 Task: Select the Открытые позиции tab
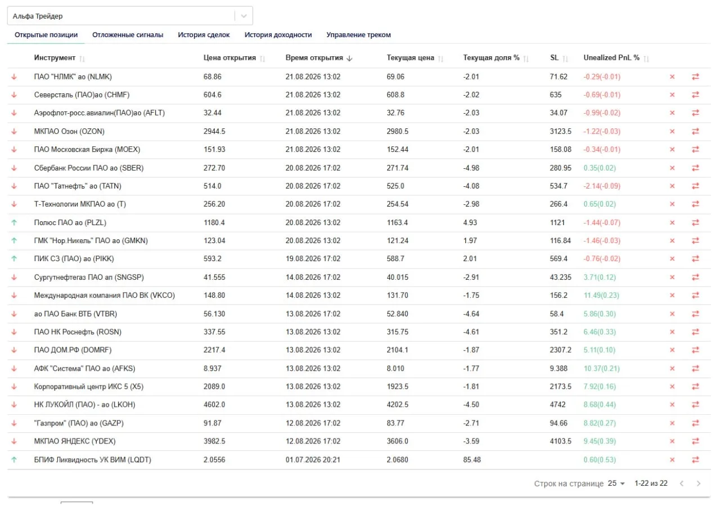[x=46, y=35]
